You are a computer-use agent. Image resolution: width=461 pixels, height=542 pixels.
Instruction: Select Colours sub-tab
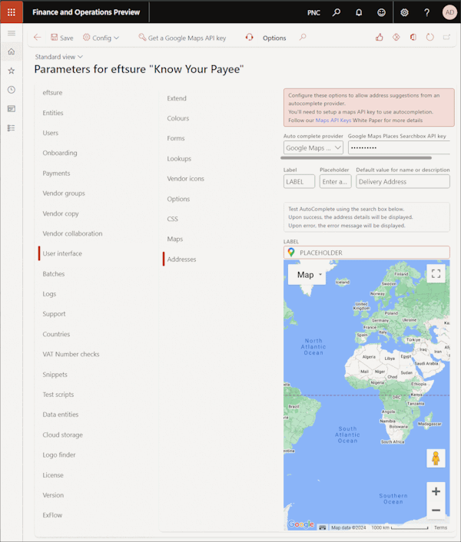(178, 118)
